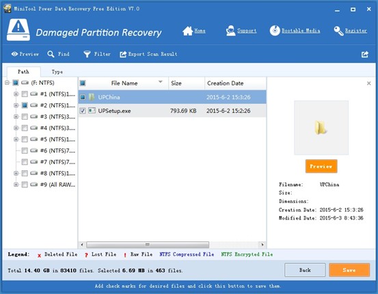This screenshot has width=378, height=294.
Task: Click the drive icon of partition #1
Action: (34, 94)
